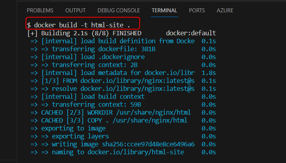Click the CACHED [3/3] COPY line

[x=123, y=121]
